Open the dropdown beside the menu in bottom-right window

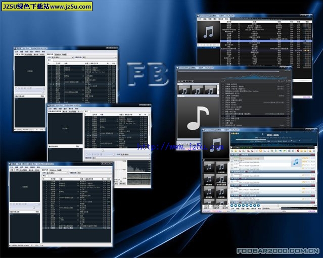[272, 209]
